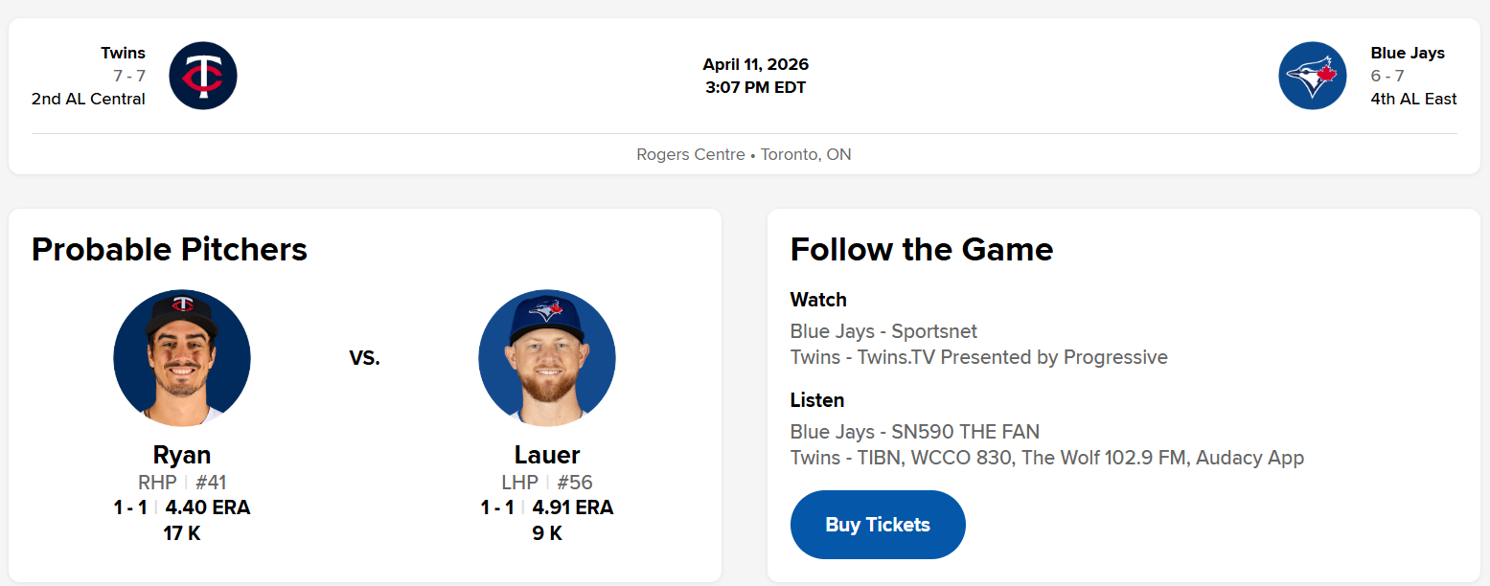The image size is (1490, 586).
Task: Click the Follow the Game heading
Action: tap(921, 249)
